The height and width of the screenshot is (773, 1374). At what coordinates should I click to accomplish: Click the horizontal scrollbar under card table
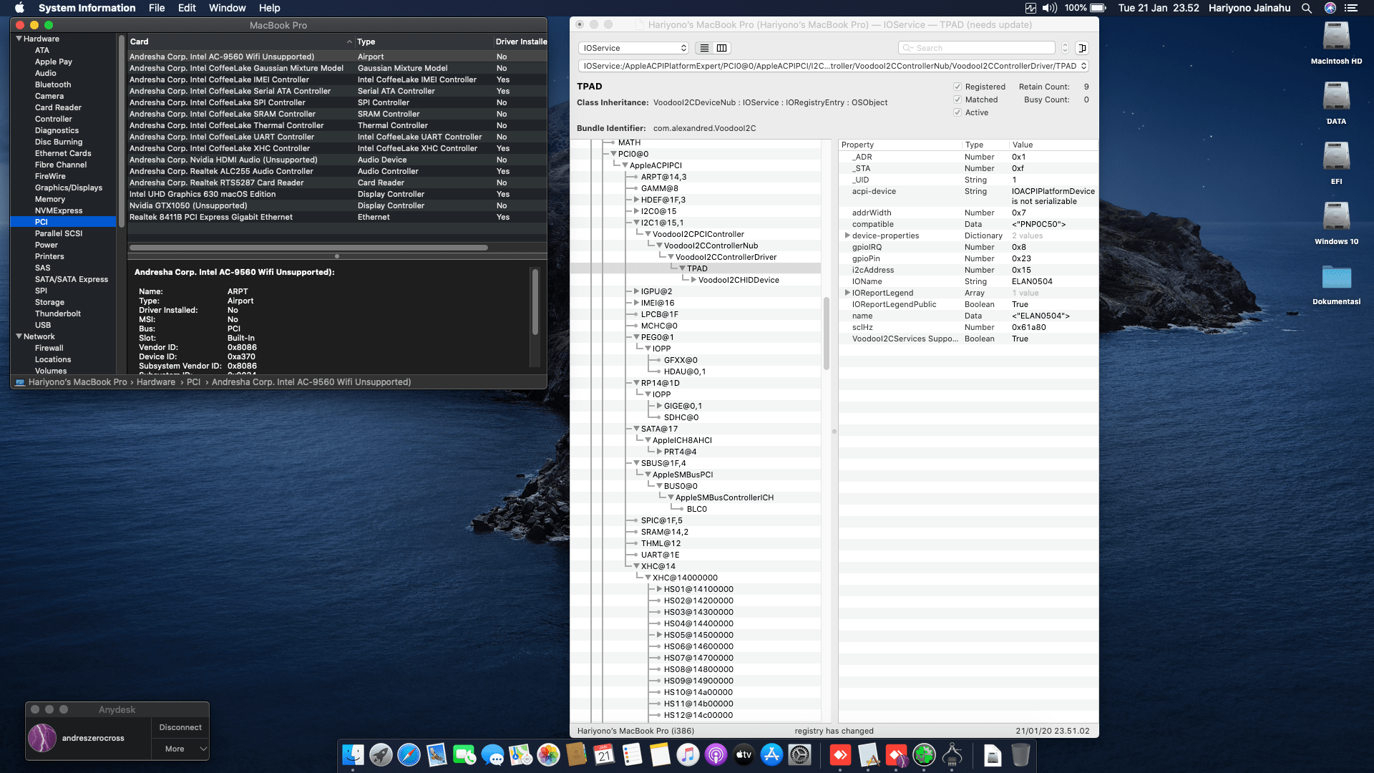click(x=308, y=248)
